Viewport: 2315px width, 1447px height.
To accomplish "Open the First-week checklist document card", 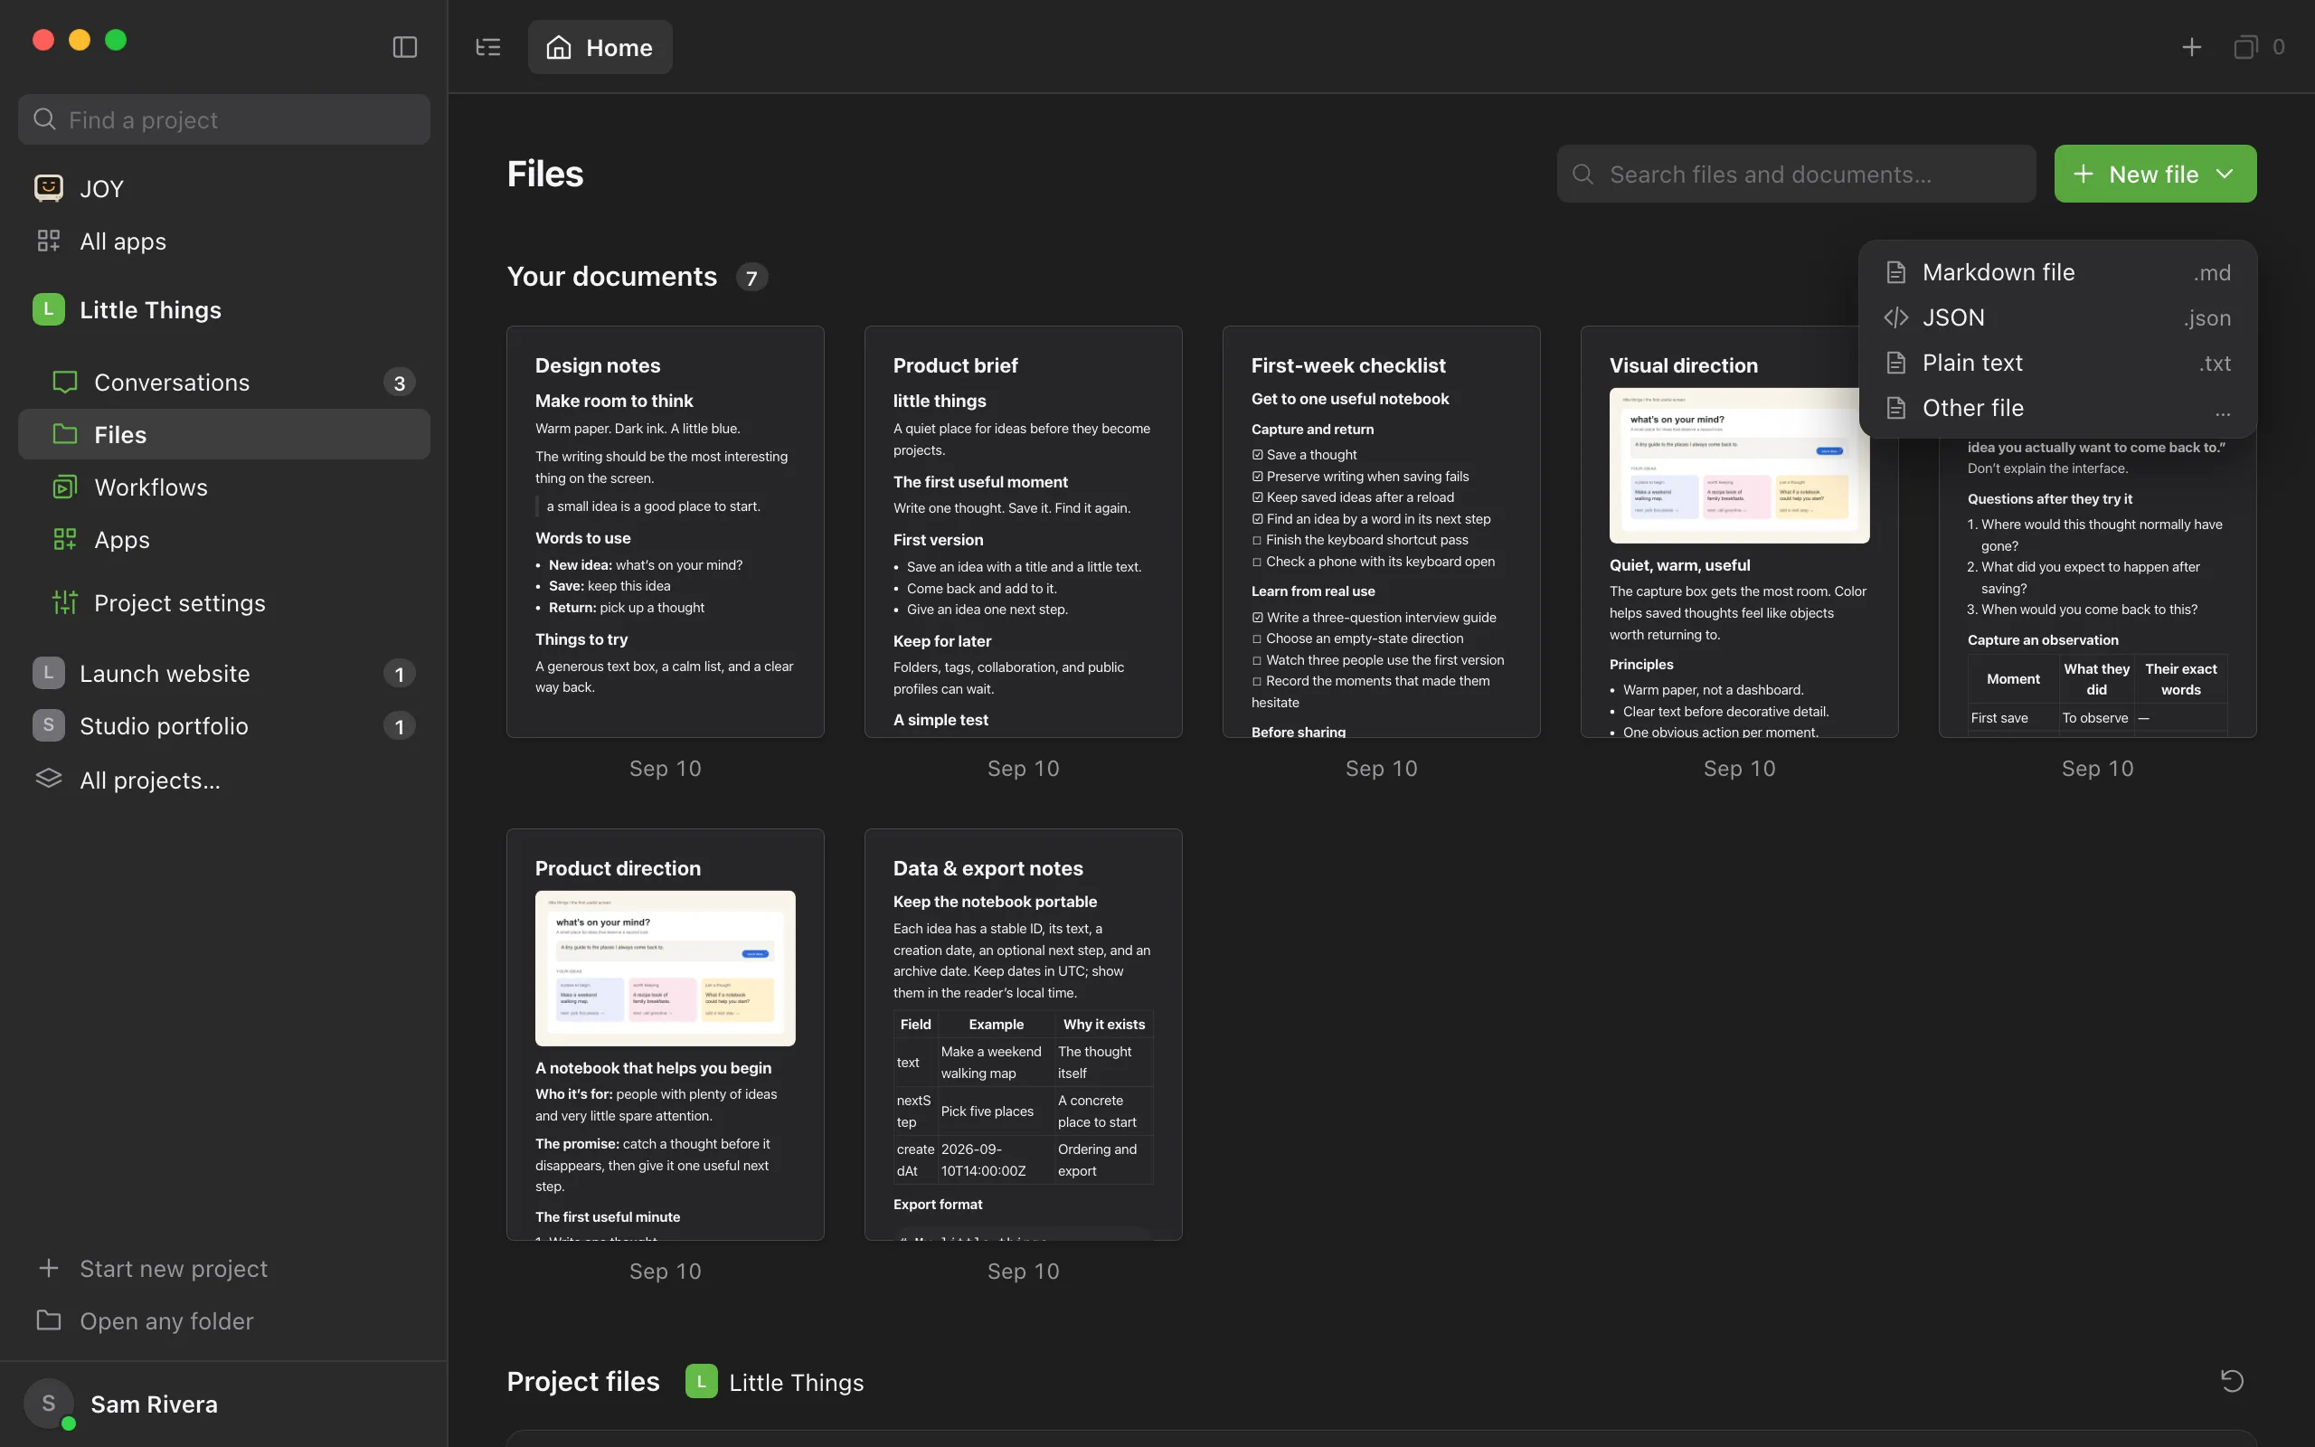I will [1380, 531].
